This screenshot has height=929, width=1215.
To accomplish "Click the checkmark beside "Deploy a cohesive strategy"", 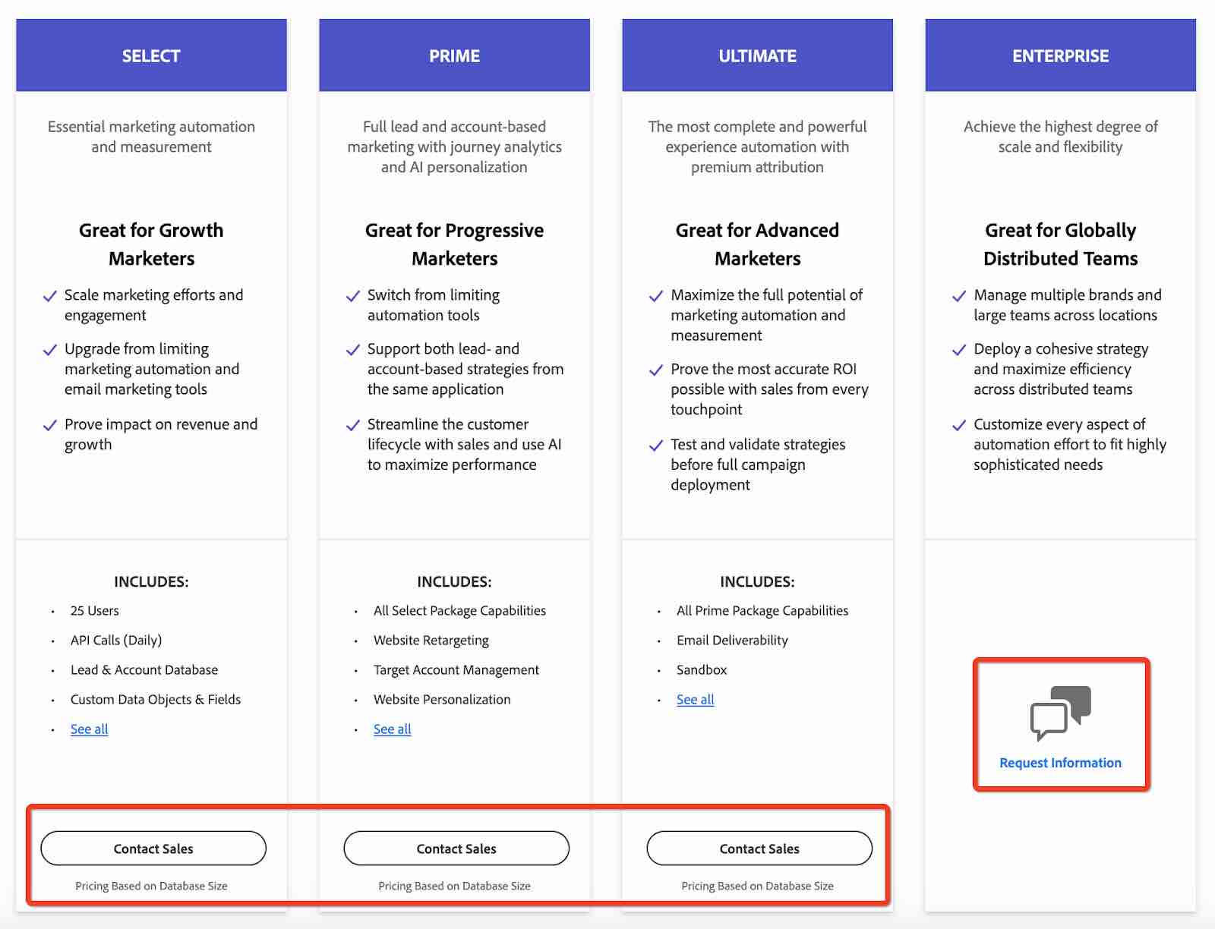I will [958, 350].
